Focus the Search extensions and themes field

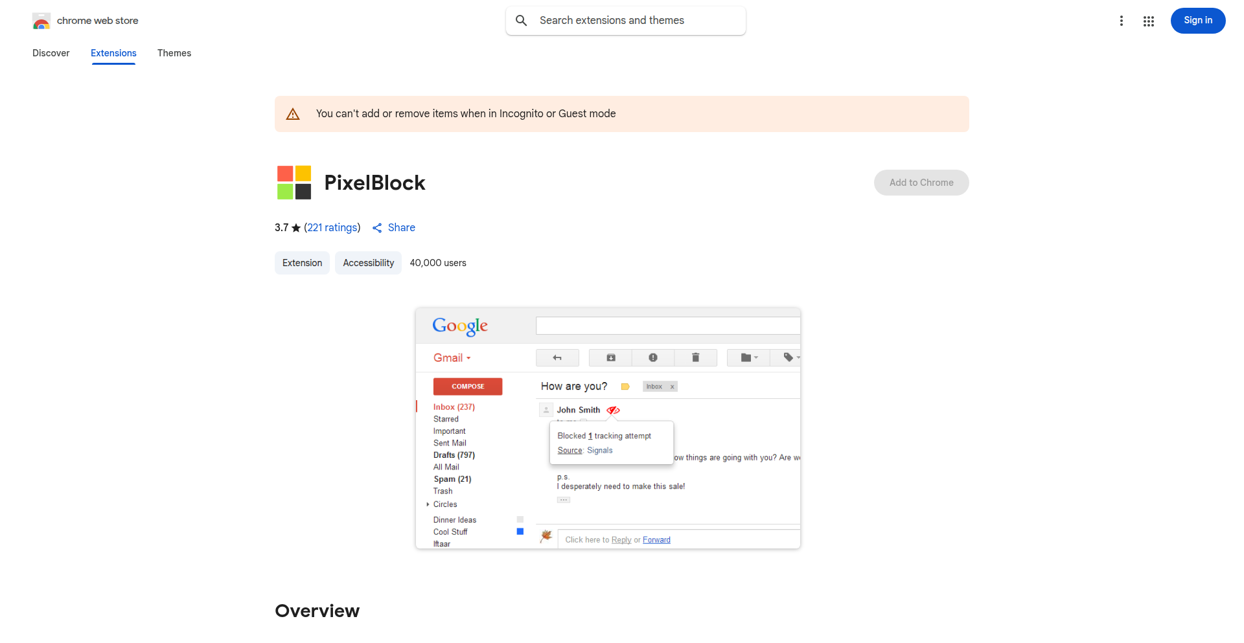click(x=626, y=21)
